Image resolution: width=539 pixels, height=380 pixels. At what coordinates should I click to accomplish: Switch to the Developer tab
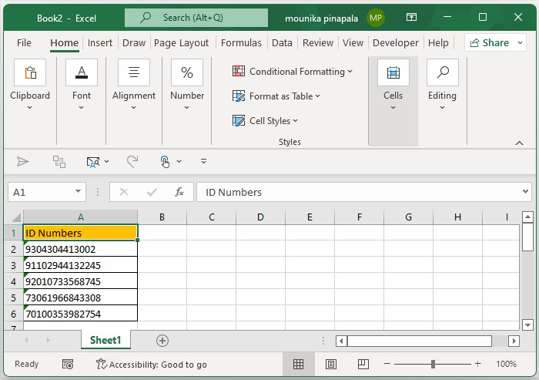[395, 43]
